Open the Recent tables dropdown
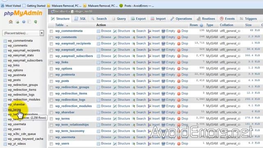This screenshot has width=263, height=148. point(23,33)
